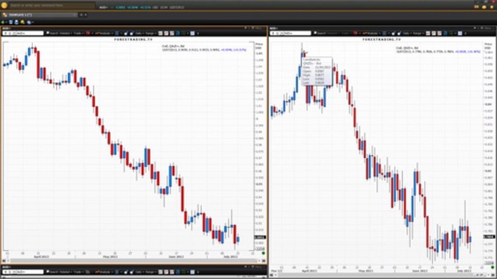This screenshot has height=279, width=497.
Task: Click the Candlesticks tooltip on right chart
Action: point(317,72)
